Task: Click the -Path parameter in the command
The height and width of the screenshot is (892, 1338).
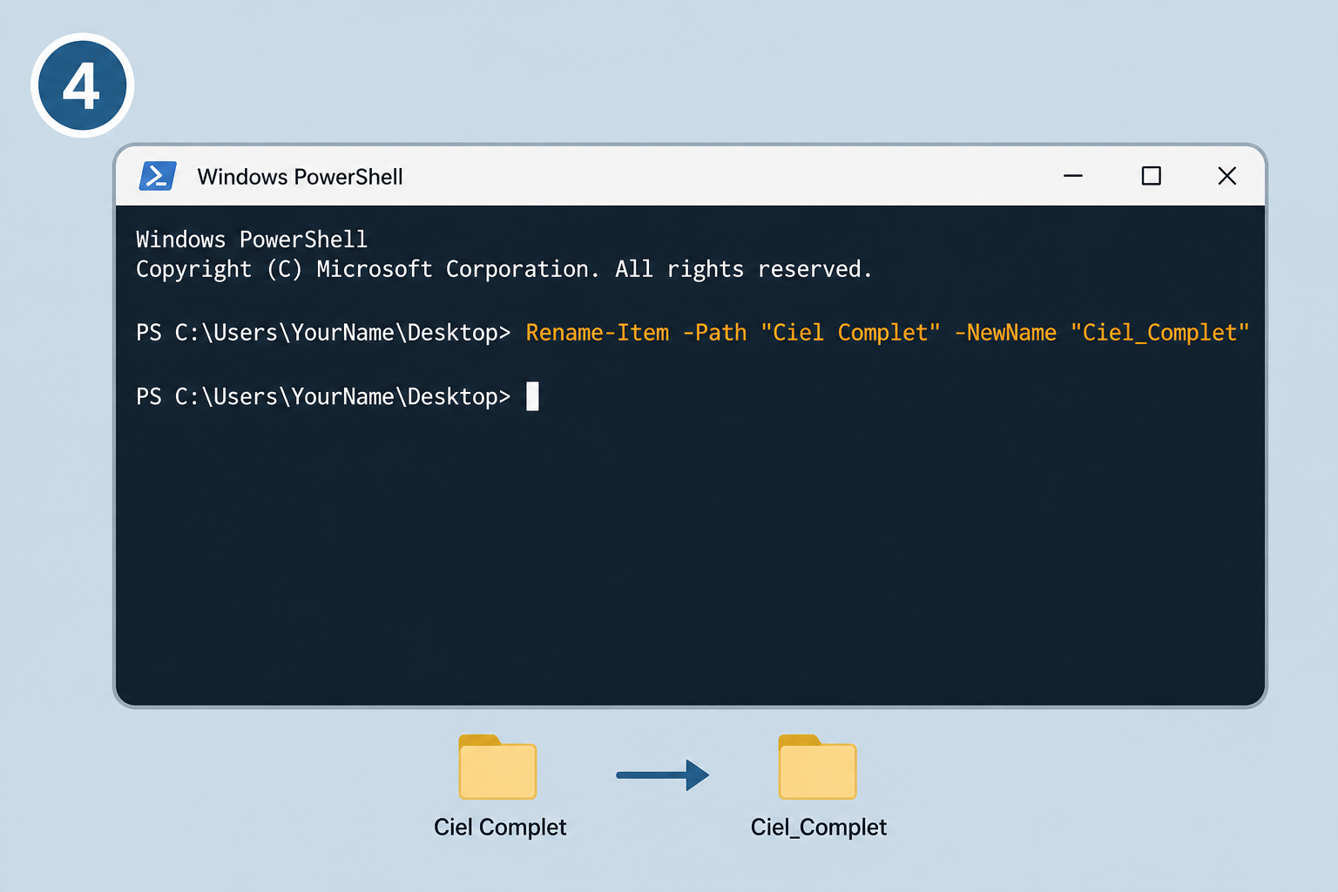Action: (714, 333)
